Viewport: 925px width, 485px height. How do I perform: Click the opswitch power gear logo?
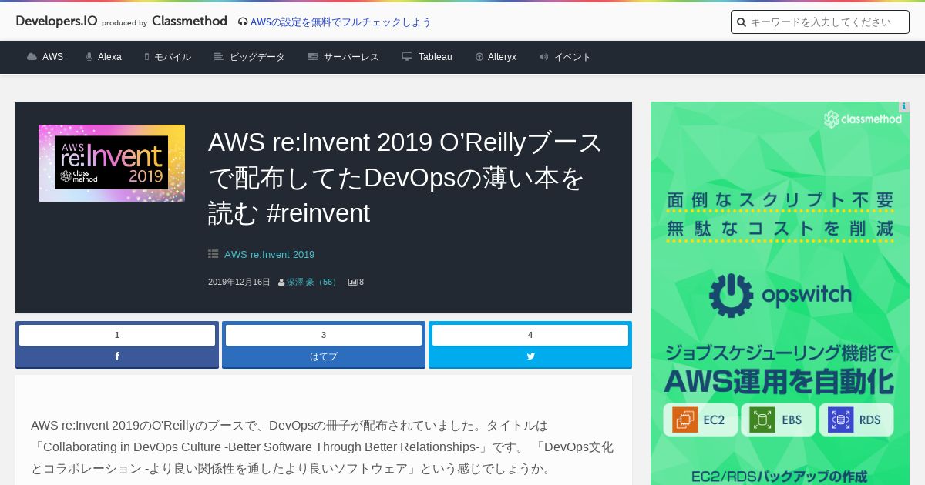tap(731, 296)
